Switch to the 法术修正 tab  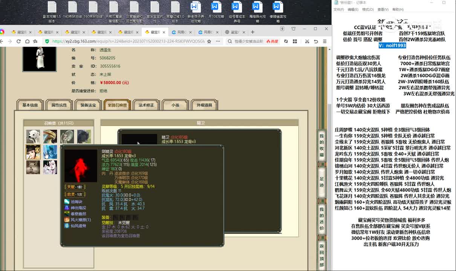click(146, 105)
